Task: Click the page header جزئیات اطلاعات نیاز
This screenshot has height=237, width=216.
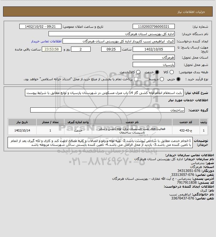Action: [191, 12]
